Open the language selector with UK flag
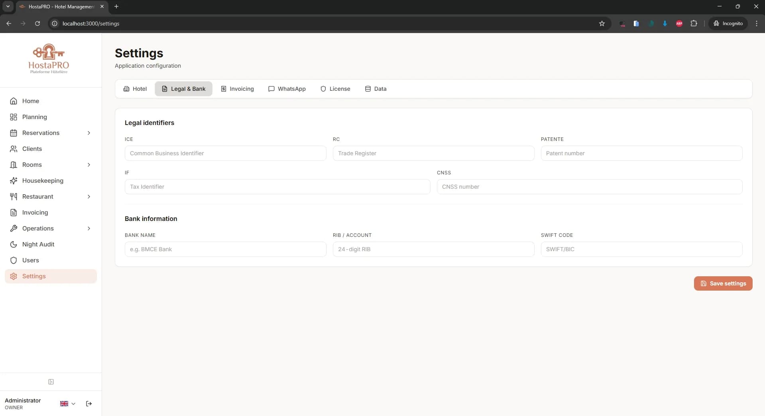 point(67,403)
